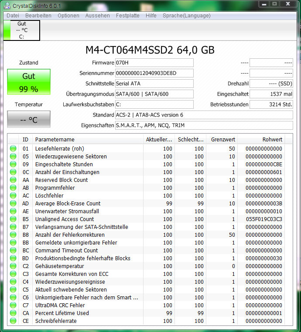Click the Eigenschaften field with TRIM

pos(204,125)
